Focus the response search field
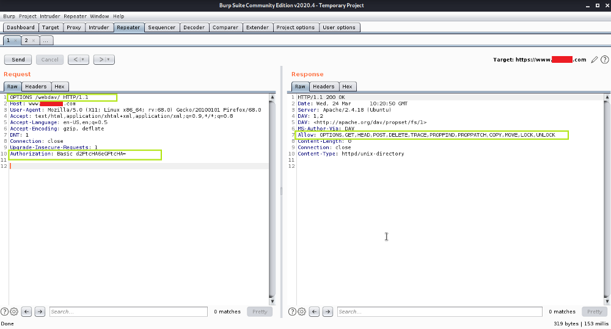The image size is (611, 329). [439, 311]
